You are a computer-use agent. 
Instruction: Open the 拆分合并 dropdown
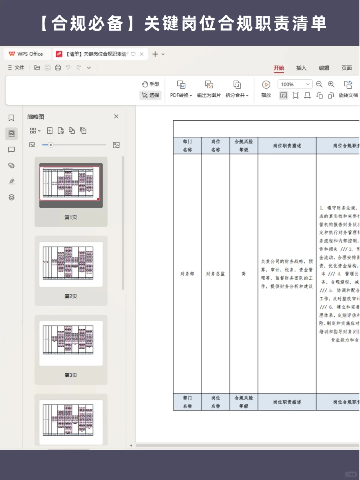click(237, 89)
